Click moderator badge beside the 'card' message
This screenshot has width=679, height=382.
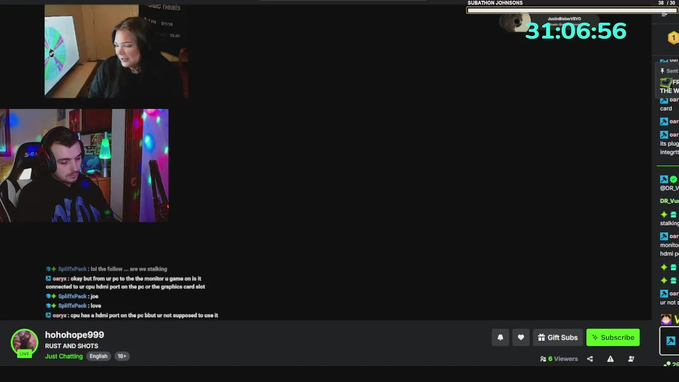664,100
